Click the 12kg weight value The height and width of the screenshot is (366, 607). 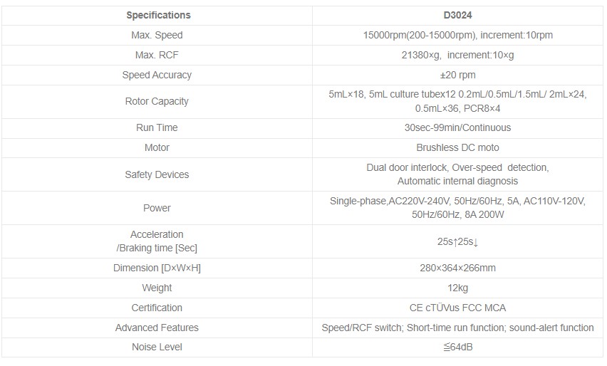tap(457, 288)
